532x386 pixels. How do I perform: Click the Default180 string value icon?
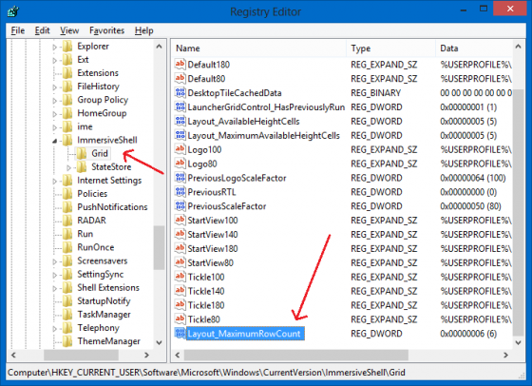[180, 64]
